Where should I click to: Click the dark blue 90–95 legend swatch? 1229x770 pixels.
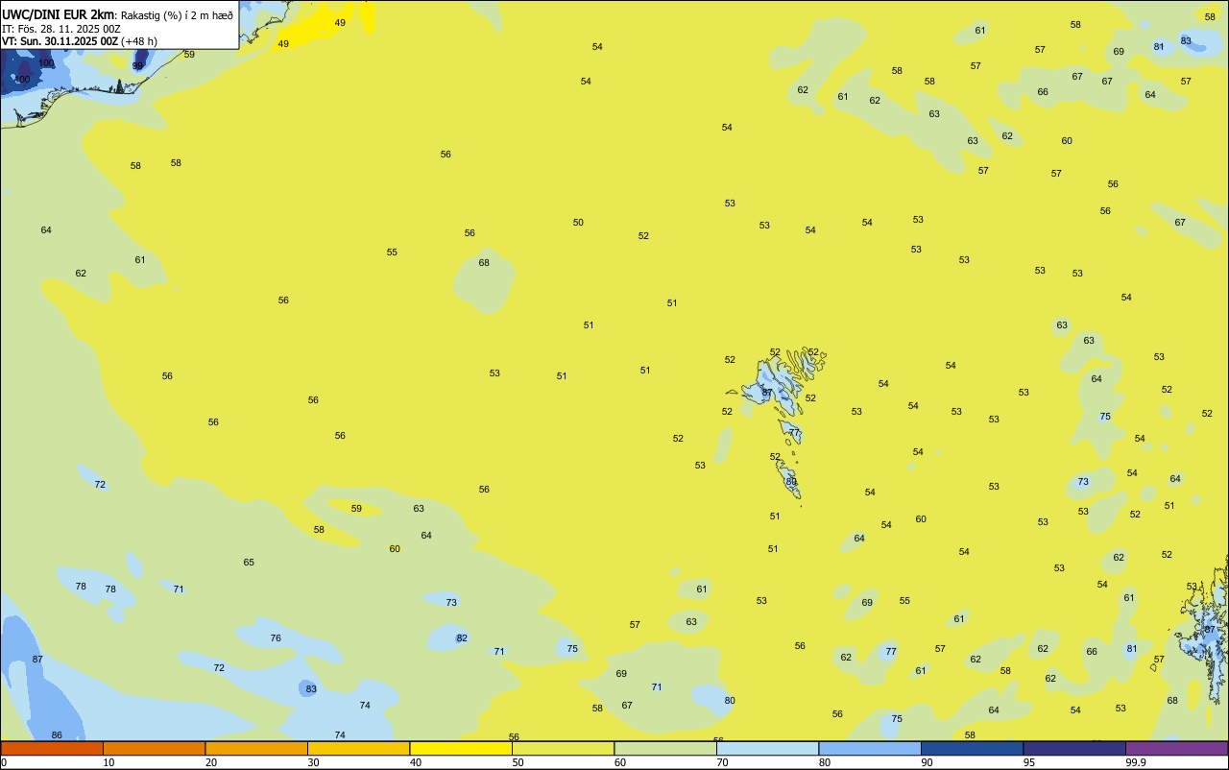click(x=972, y=748)
